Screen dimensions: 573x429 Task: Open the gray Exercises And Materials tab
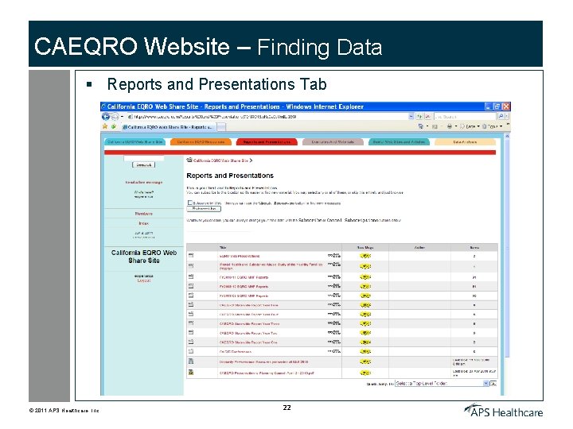click(333, 142)
